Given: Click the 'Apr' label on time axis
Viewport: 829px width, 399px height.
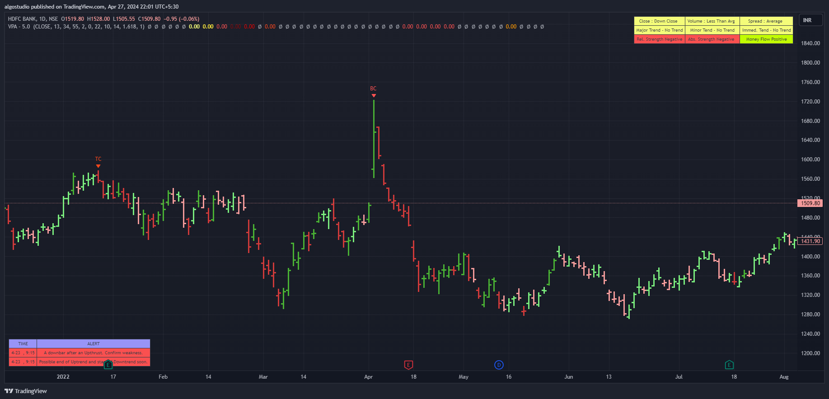Looking at the screenshot, I should [x=369, y=377].
